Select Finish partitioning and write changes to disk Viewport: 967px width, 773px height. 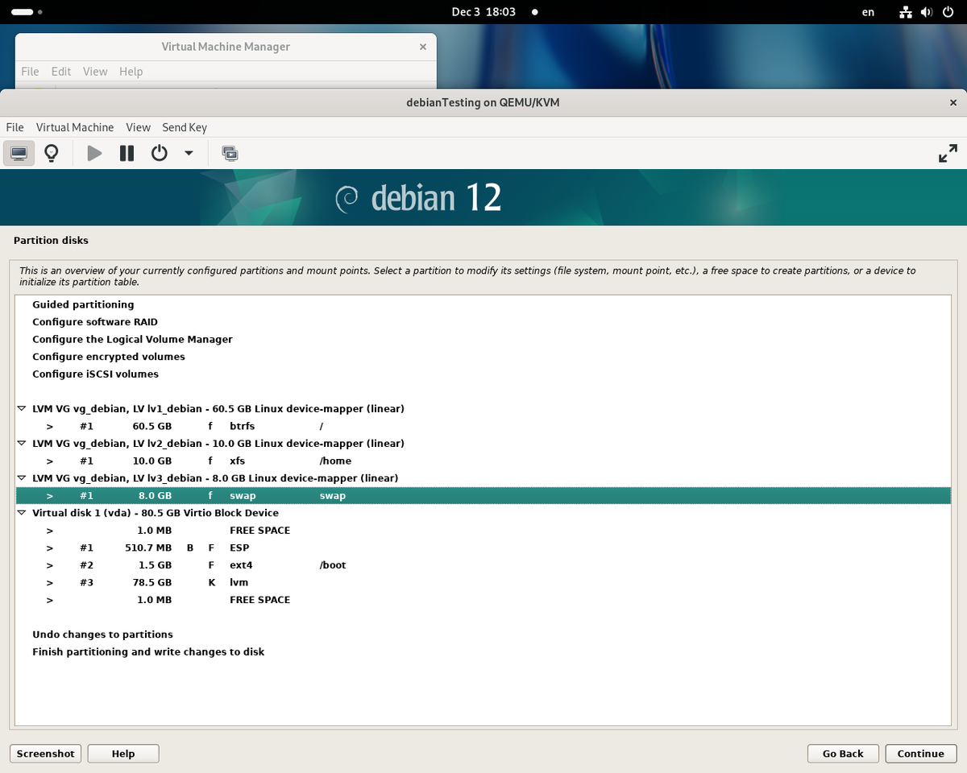(x=483, y=652)
